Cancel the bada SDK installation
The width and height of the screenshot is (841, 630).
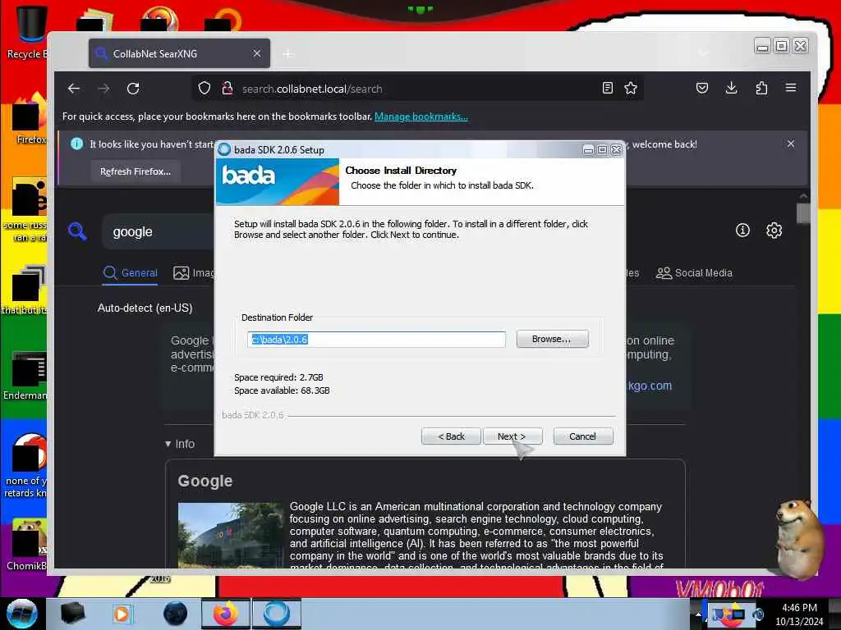[582, 436]
